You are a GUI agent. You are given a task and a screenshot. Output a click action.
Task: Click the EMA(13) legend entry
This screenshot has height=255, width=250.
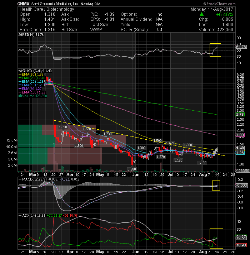31,85
